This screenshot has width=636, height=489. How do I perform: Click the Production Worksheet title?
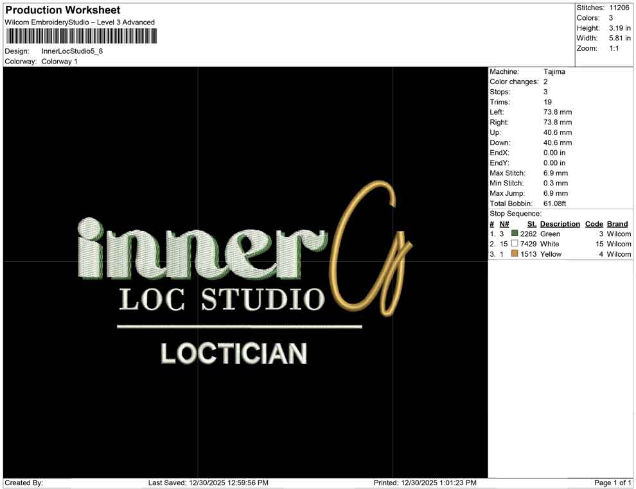click(62, 10)
